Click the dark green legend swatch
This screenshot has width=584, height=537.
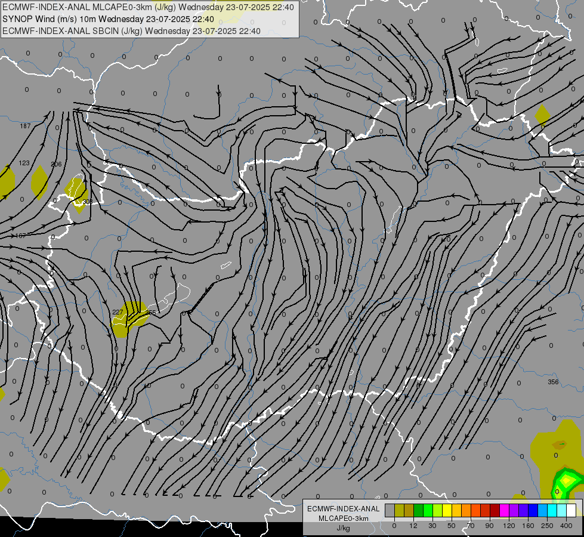click(419, 510)
